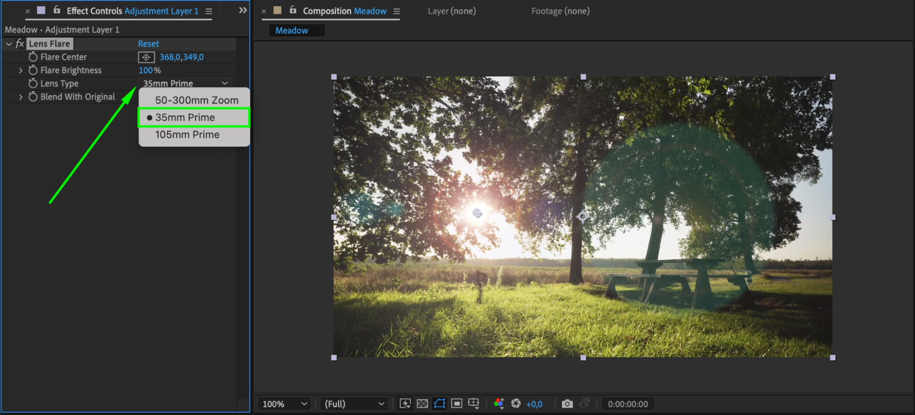Click the Take Snapshot camera icon

(567, 404)
